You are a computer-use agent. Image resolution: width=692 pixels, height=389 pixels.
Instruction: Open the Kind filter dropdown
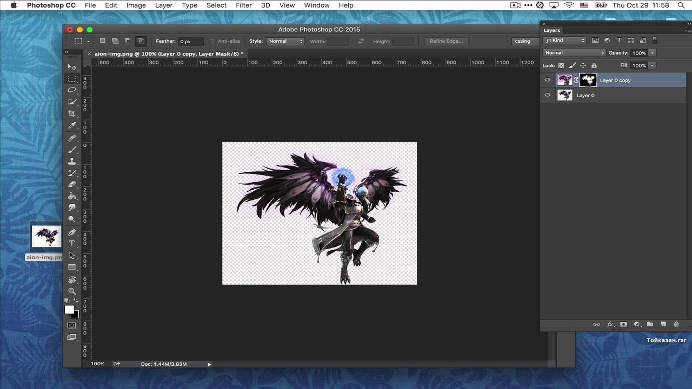coord(564,41)
